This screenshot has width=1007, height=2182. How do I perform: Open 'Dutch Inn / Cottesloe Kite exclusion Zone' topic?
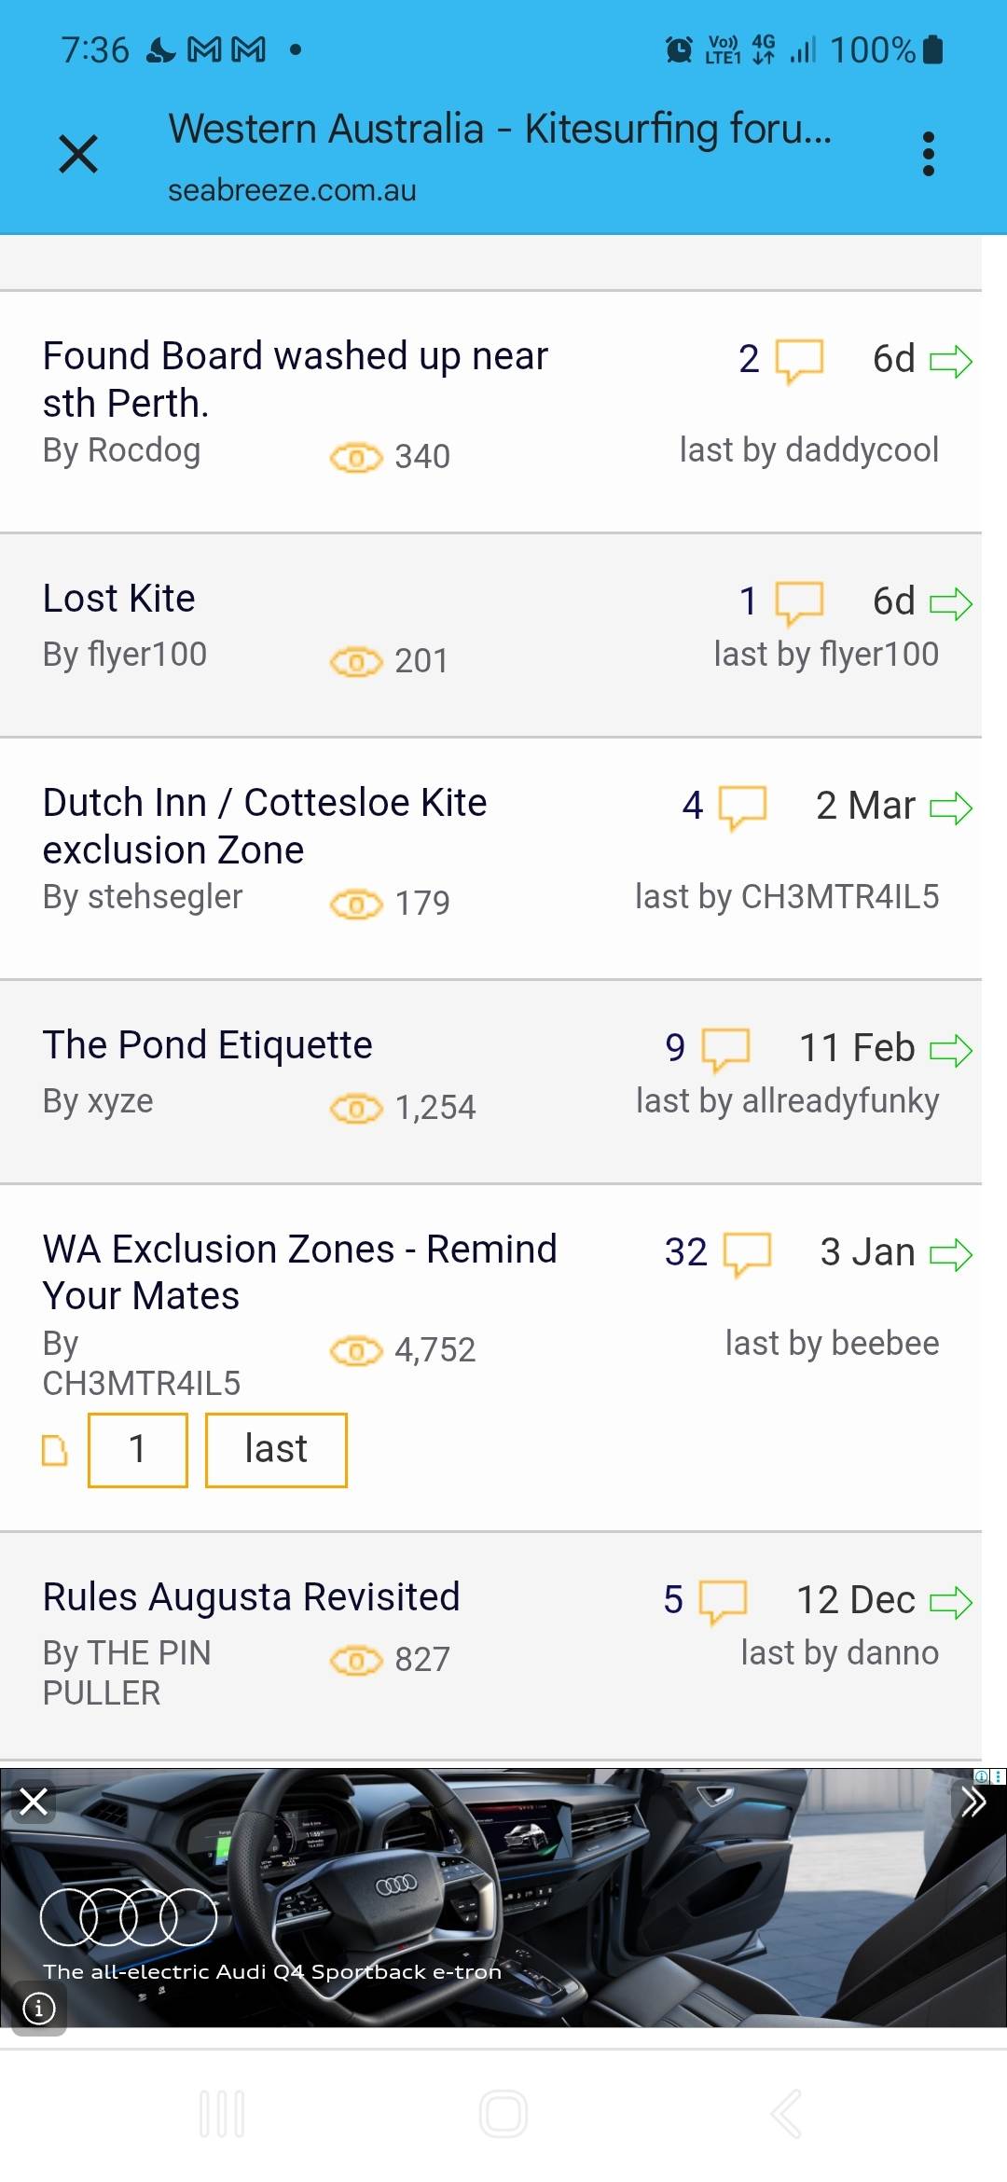[x=265, y=825]
